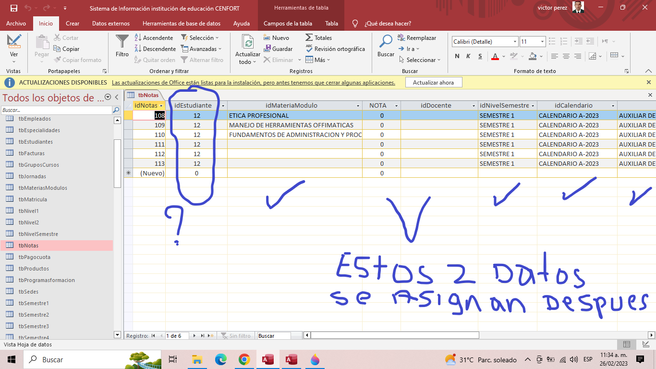Image resolution: width=656 pixels, height=369 pixels.
Task: Open Google Chrome from taskbar
Action: (x=244, y=359)
